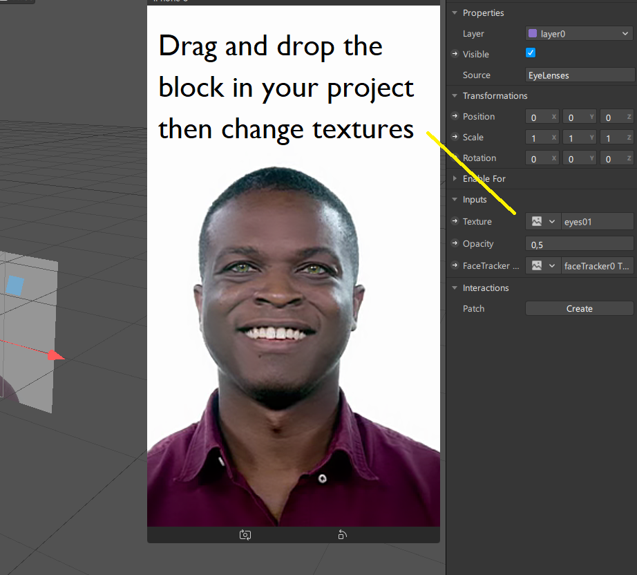Click the blue square on the viewport plane
Viewport: 637px width, 575px height.
pos(15,285)
